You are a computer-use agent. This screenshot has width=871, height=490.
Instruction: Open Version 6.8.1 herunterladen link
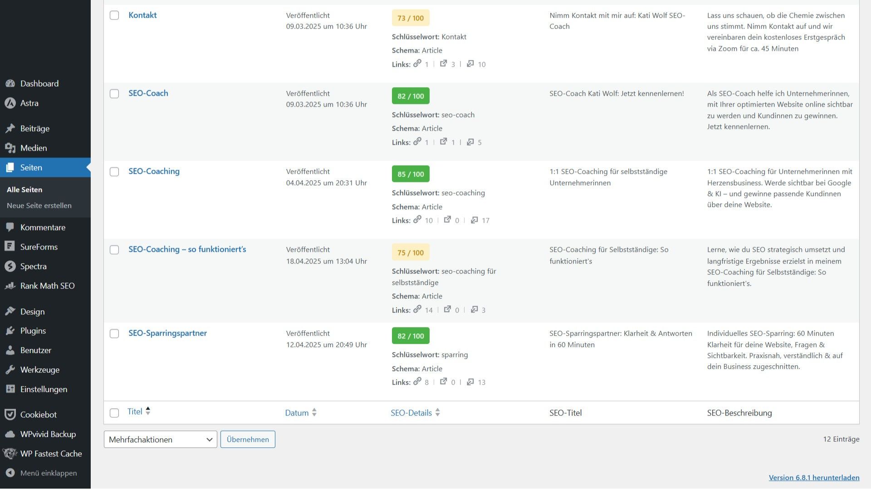pyautogui.click(x=814, y=477)
